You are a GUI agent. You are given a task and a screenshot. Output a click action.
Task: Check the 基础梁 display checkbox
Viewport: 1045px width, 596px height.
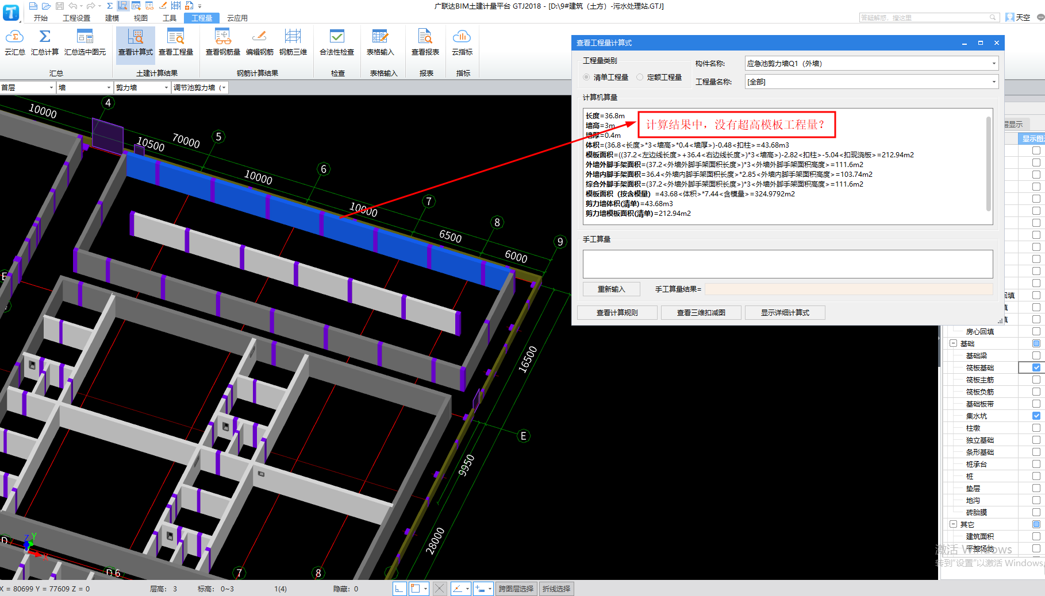pos(1036,355)
